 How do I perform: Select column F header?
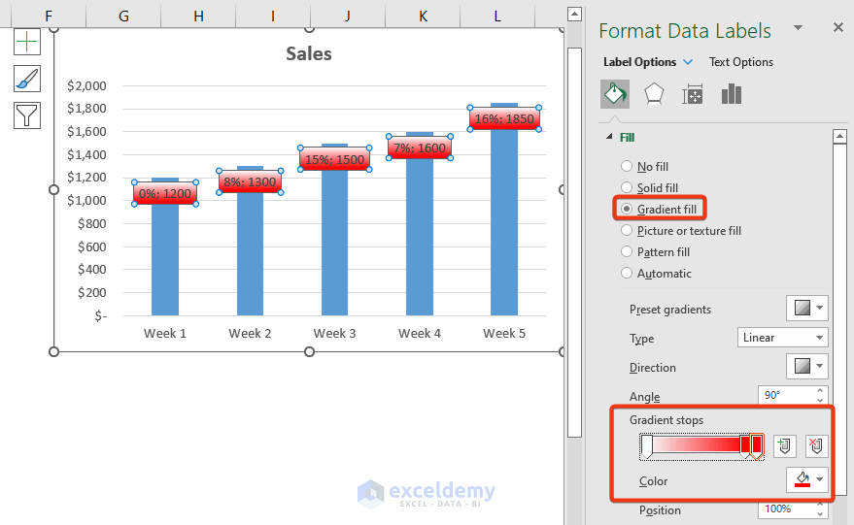coord(49,16)
